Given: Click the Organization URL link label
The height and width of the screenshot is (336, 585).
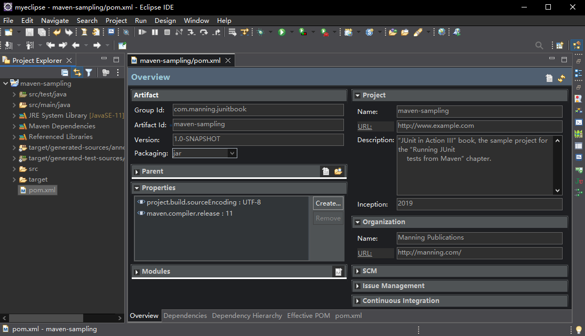Looking at the screenshot, I should click(365, 253).
